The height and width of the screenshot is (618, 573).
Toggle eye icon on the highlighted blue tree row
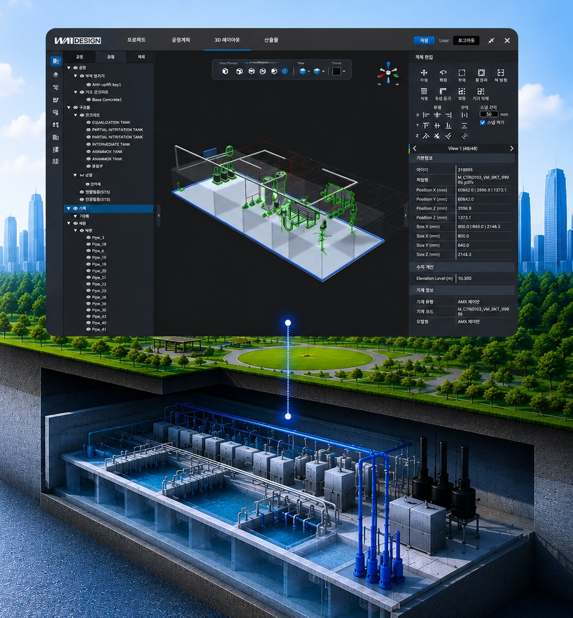click(75, 208)
